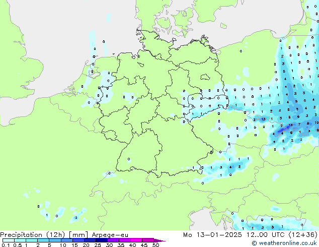Click the 25–30 mm legend swatch
Image resolution: width=319 pixels, height=247 pixels.
102,240
